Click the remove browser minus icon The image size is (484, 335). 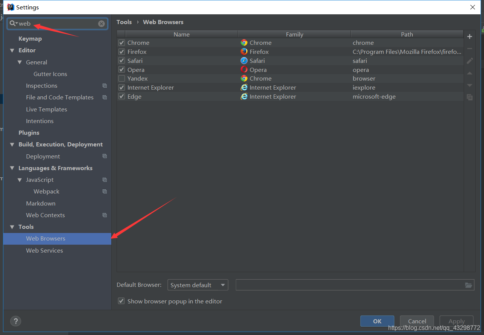pos(470,49)
